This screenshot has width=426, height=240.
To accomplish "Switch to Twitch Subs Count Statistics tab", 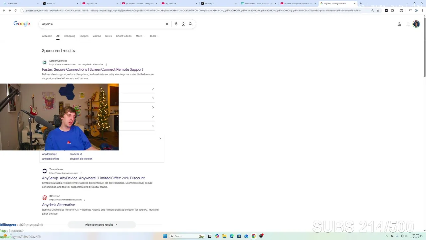I will click(258, 3).
